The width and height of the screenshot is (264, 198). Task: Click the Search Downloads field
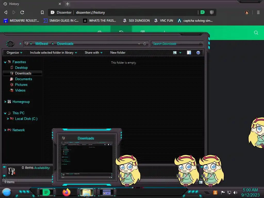(x=177, y=44)
